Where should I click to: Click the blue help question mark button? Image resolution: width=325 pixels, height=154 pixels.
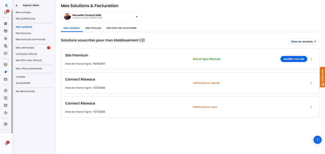[317, 140]
